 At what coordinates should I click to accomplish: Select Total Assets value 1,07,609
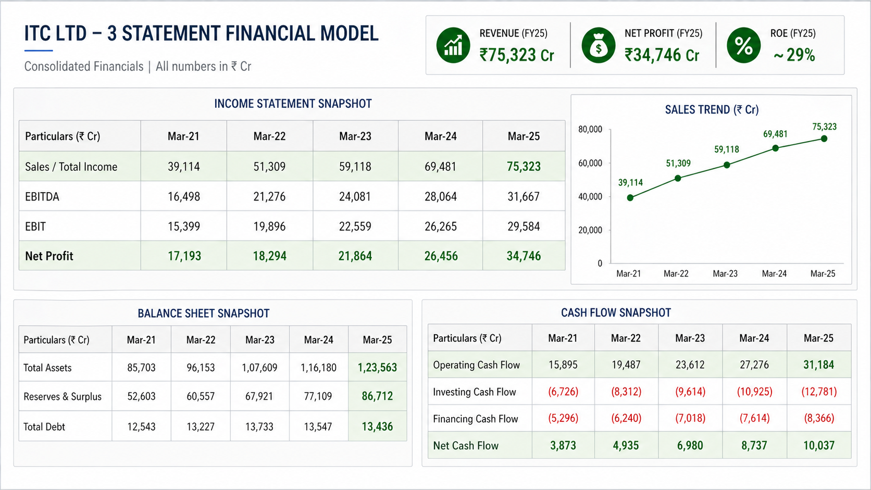point(259,368)
